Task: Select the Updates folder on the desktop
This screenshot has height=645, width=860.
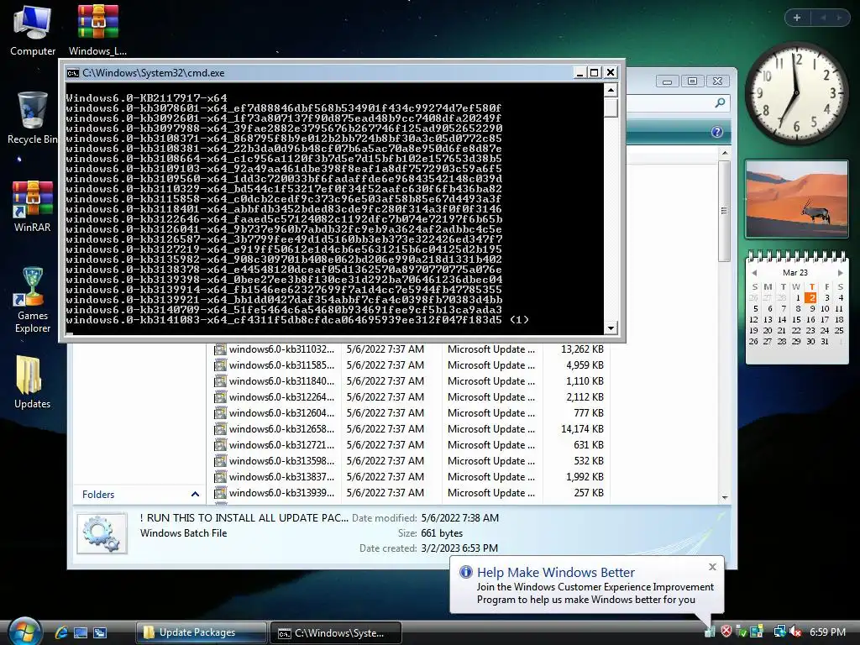Action: pos(33,382)
